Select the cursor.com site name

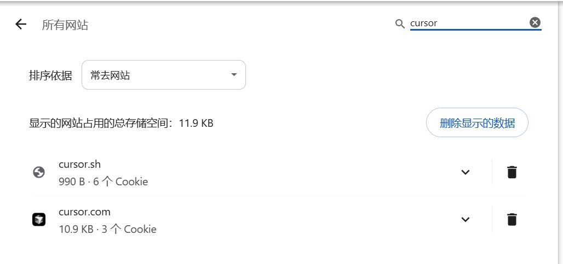(84, 212)
